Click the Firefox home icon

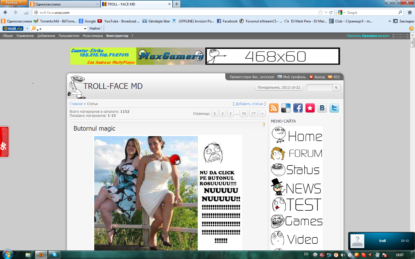click(x=410, y=12)
